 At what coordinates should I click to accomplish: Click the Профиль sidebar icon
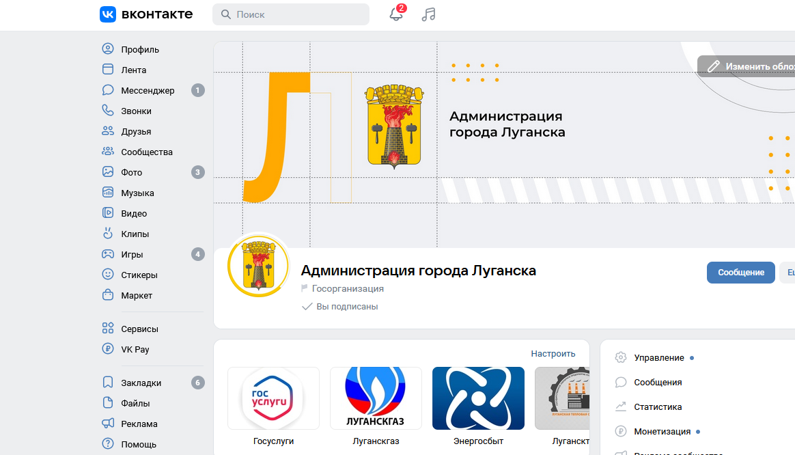[108, 49]
